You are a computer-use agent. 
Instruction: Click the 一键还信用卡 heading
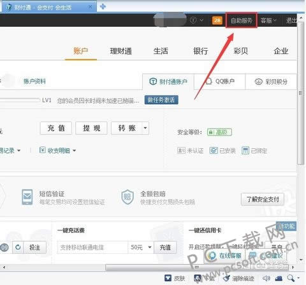pos(205,230)
